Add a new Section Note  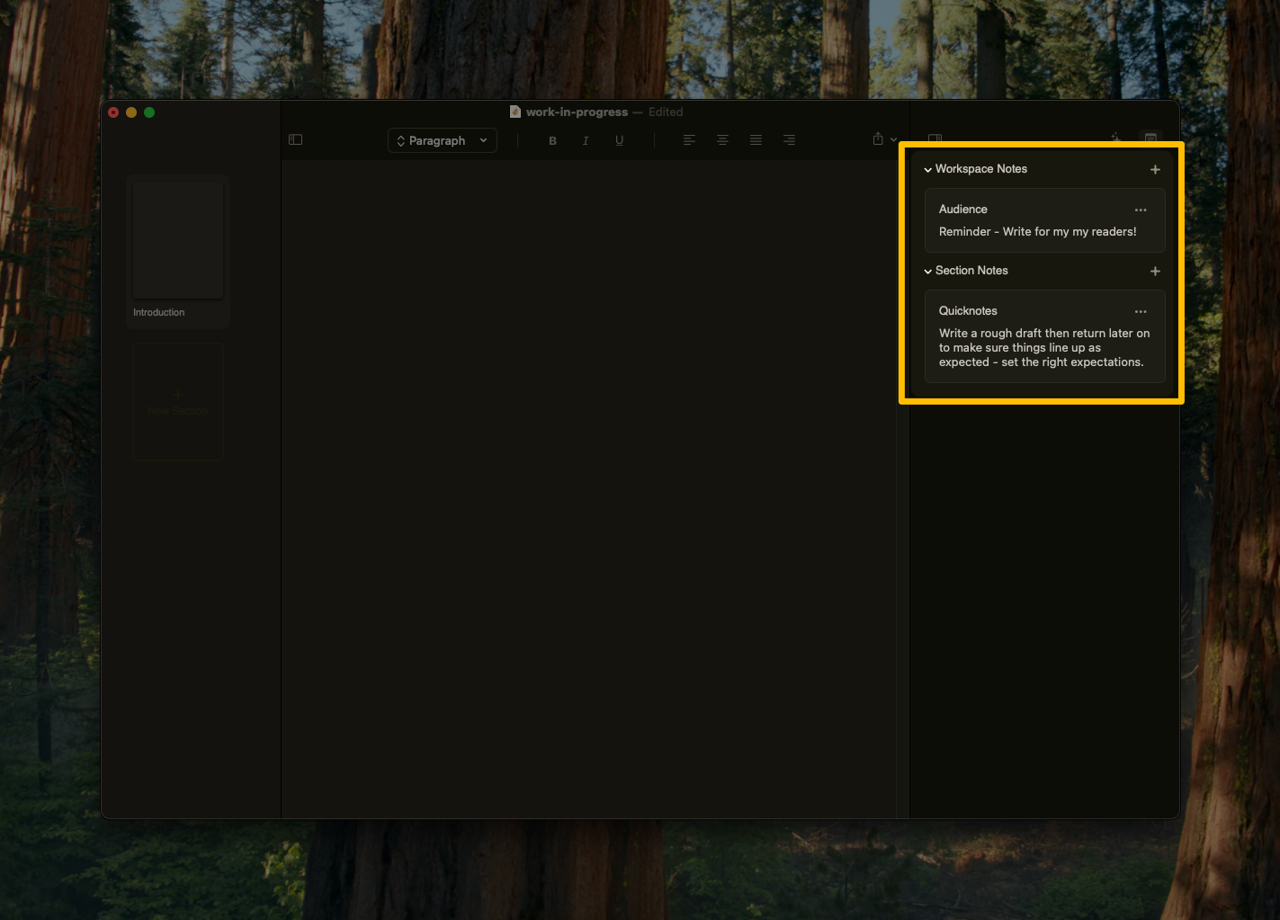point(1155,271)
